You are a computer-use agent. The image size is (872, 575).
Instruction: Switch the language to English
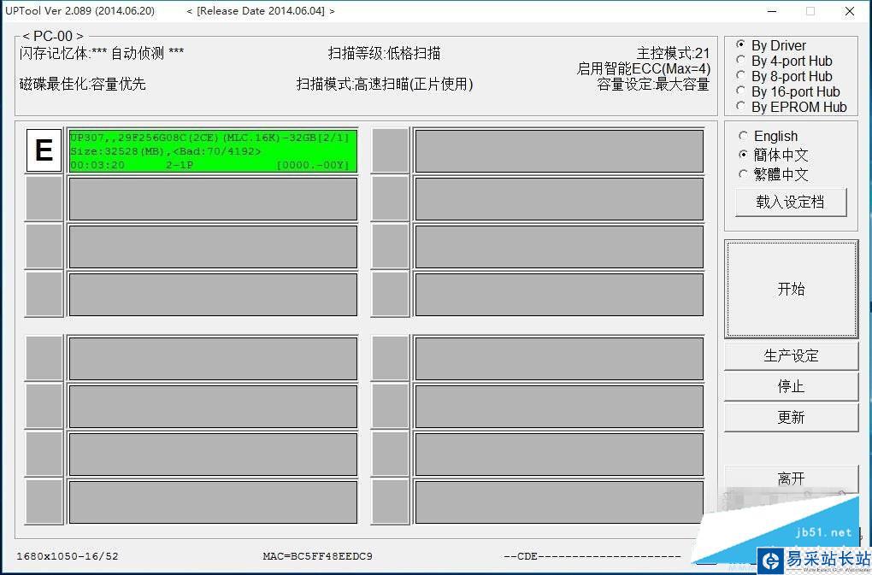pyautogui.click(x=743, y=136)
